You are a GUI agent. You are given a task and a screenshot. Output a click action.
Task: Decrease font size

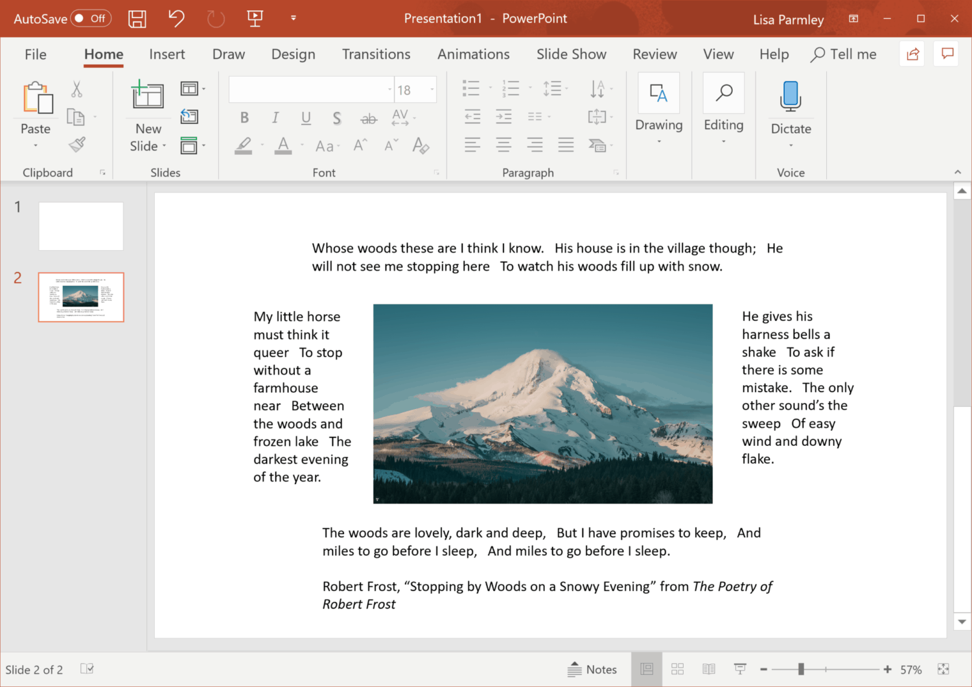coord(391,145)
